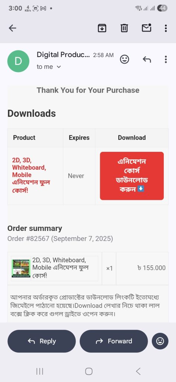Delete the email using the trash icon
The image size is (176, 382).
124,28
